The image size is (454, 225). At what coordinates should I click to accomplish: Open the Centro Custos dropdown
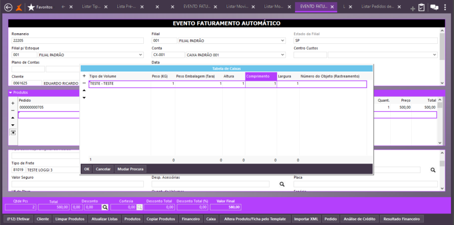pos(435,55)
